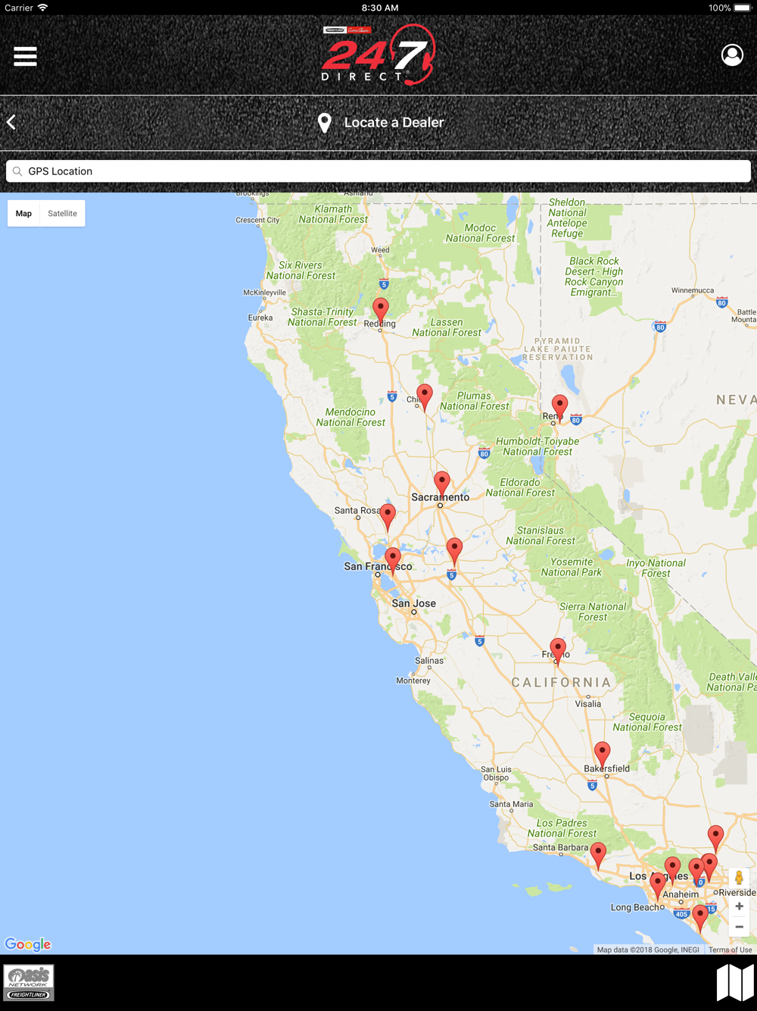Image resolution: width=757 pixels, height=1011 pixels.
Task: Click the Salinas city label
Action: pos(429,661)
